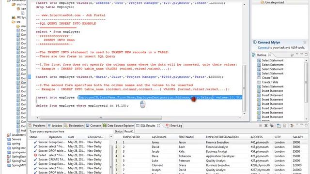Maximize the Outline panel
The image size is (310, 174).
pyautogui.click(x=306, y=55)
